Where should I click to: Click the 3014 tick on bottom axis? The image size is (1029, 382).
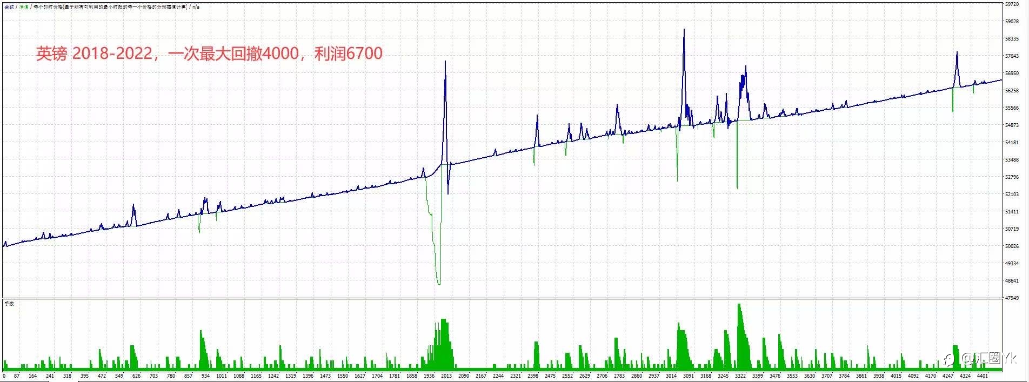[671, 376]
